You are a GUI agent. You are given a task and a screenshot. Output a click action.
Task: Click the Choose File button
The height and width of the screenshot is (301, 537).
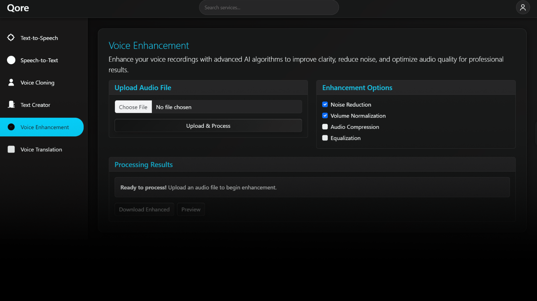point(133,107)
